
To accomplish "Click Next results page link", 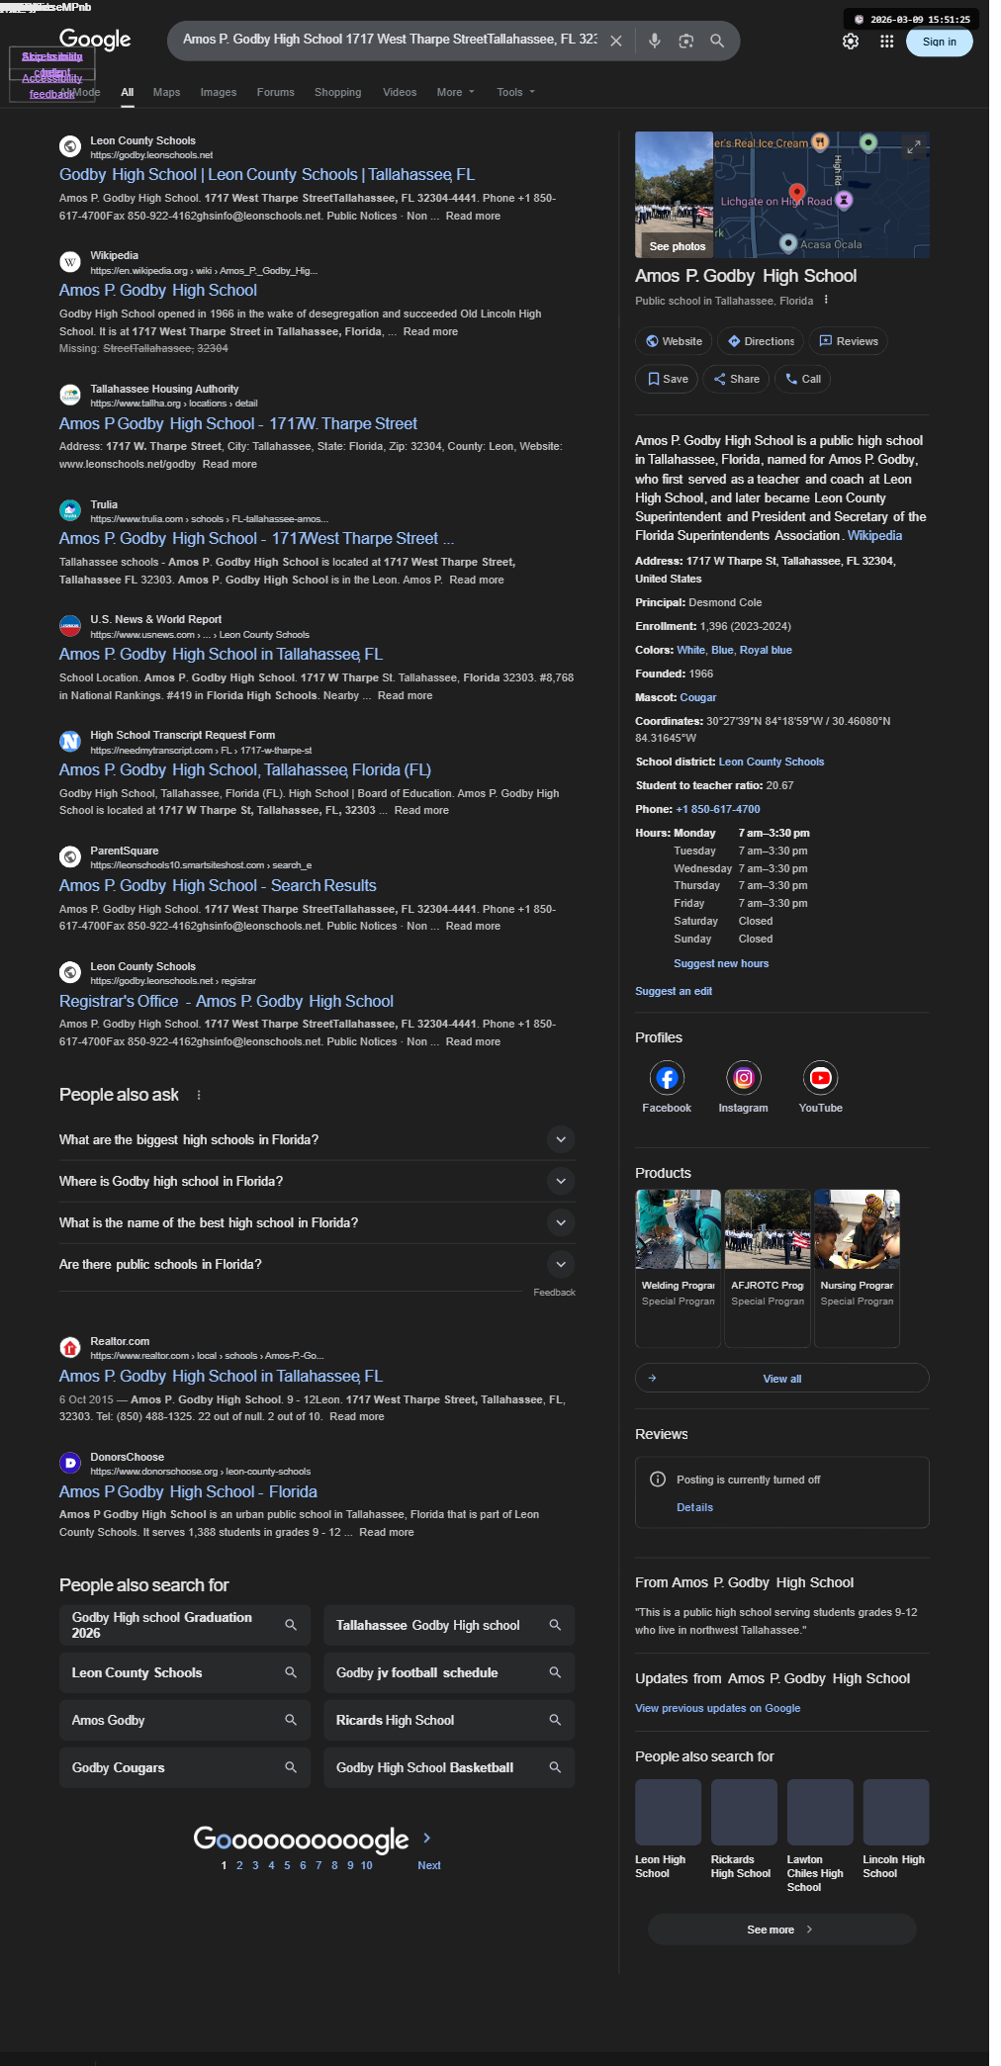I will click(429, 1865).
